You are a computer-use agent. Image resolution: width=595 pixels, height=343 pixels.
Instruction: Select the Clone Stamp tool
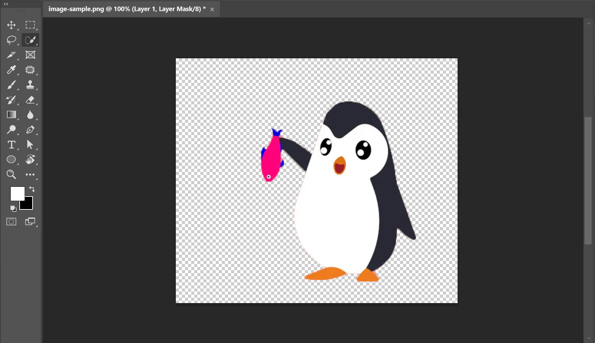(30, 85)
